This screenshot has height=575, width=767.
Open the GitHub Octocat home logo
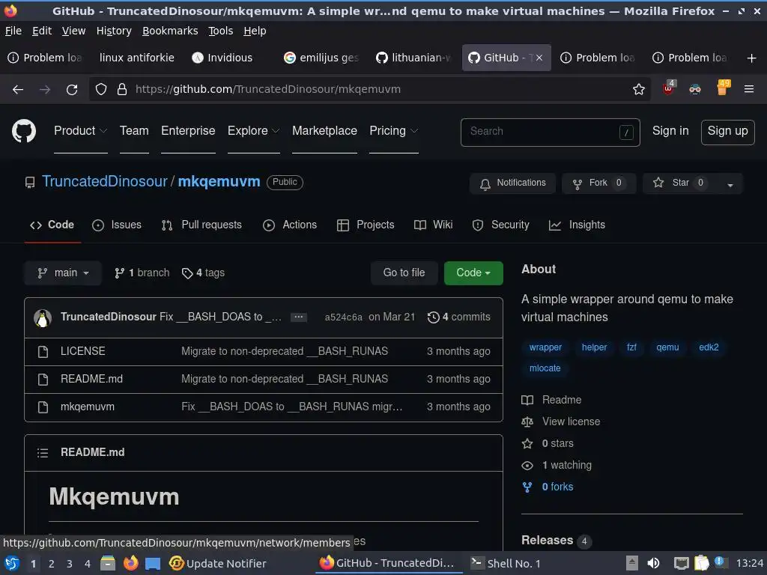24,131
